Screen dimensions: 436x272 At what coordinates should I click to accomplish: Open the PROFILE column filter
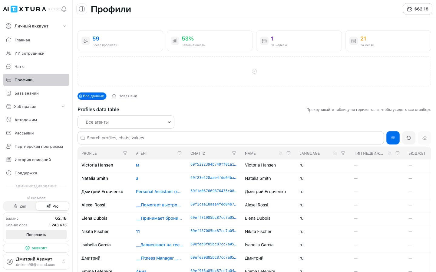tap(125, 153)
